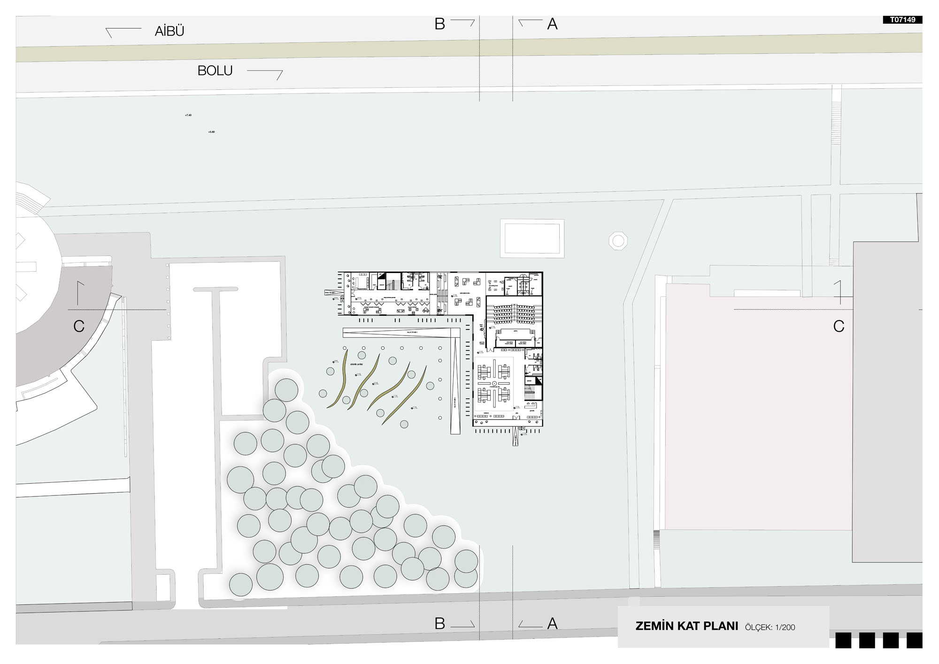The width and height of the screenshot is (939, 664).
Task: Click the T07149 code tag
Action: click(x=902, y=20)
